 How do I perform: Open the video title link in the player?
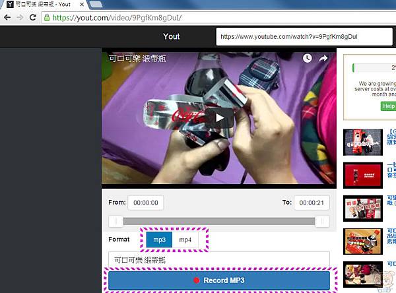[x=137, y=58]
